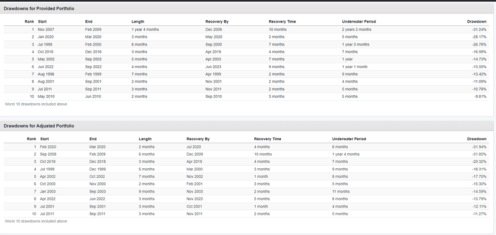Click the 'Jan 2003' start date cell
This screenshot has width=496, height=235.
(x=48, y=191)
